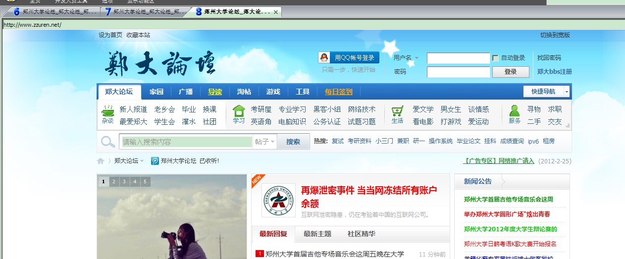Image resolution: width=625 pixels, height=259 pixels.
Task: Click the username input field
Action: tap(458, 58)
